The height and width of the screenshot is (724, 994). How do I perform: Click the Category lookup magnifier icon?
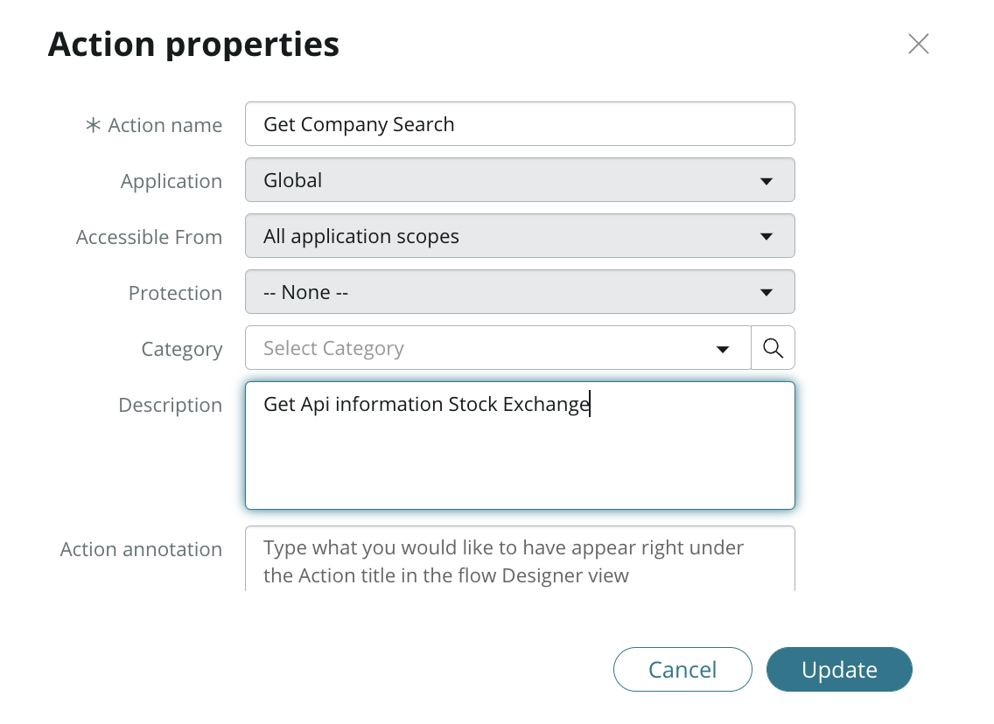(x=773, y=348)
